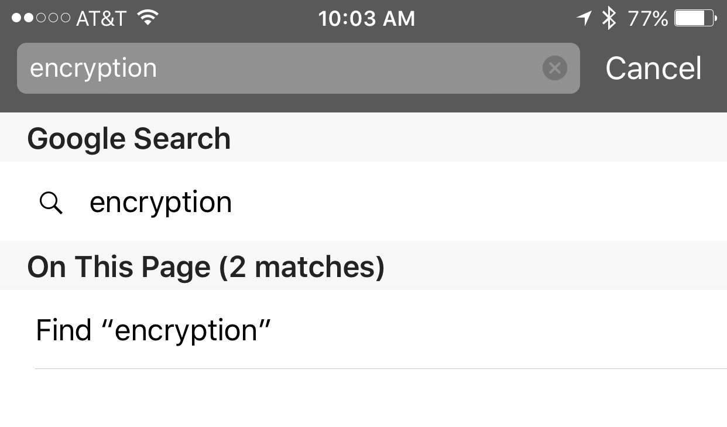Tap the location services arrow icon
The height and width of the screenshot is (427, 727).
click(584, 18)
